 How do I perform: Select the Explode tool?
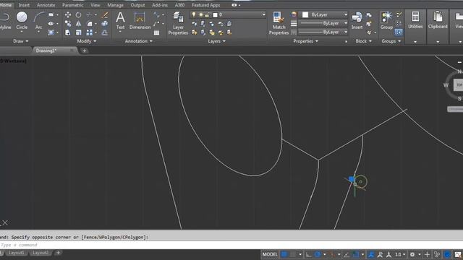pyautogui.click(x=104, y=24)
